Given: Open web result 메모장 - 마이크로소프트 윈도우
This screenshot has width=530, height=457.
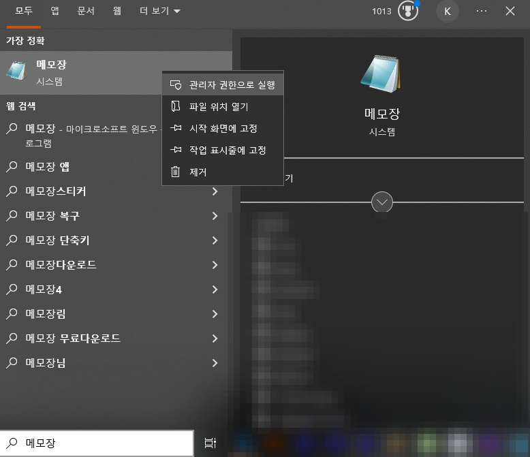Looking at the screenshot, I should pyautogui.click(x=81, y=136).
